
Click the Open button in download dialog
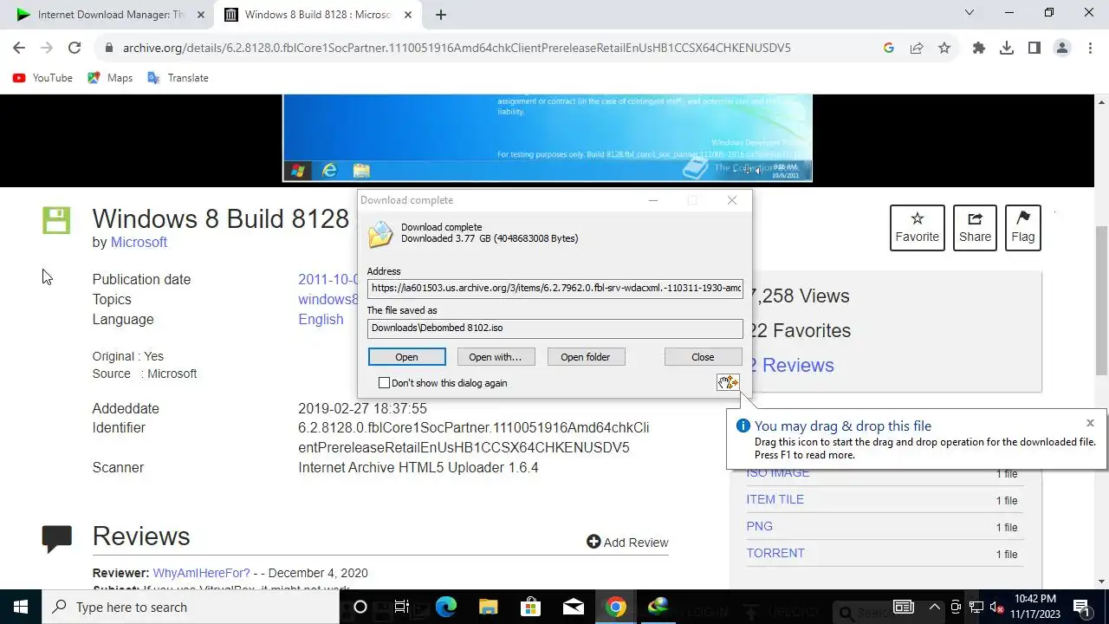pos(406,357)
